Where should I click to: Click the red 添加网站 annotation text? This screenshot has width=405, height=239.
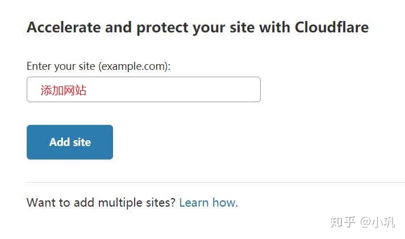click(64, 90)
